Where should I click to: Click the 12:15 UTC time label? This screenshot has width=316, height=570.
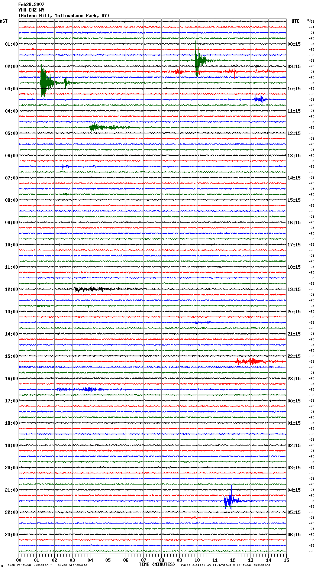(x=294, y=133)
